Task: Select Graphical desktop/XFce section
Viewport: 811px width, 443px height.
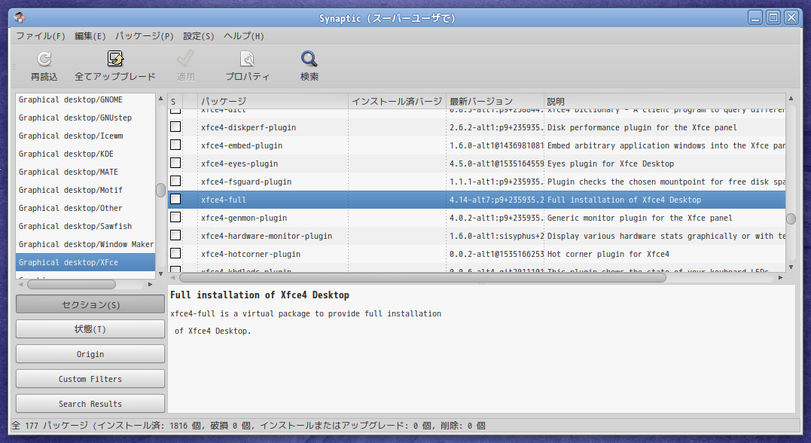Action: [x=85, y=262]
